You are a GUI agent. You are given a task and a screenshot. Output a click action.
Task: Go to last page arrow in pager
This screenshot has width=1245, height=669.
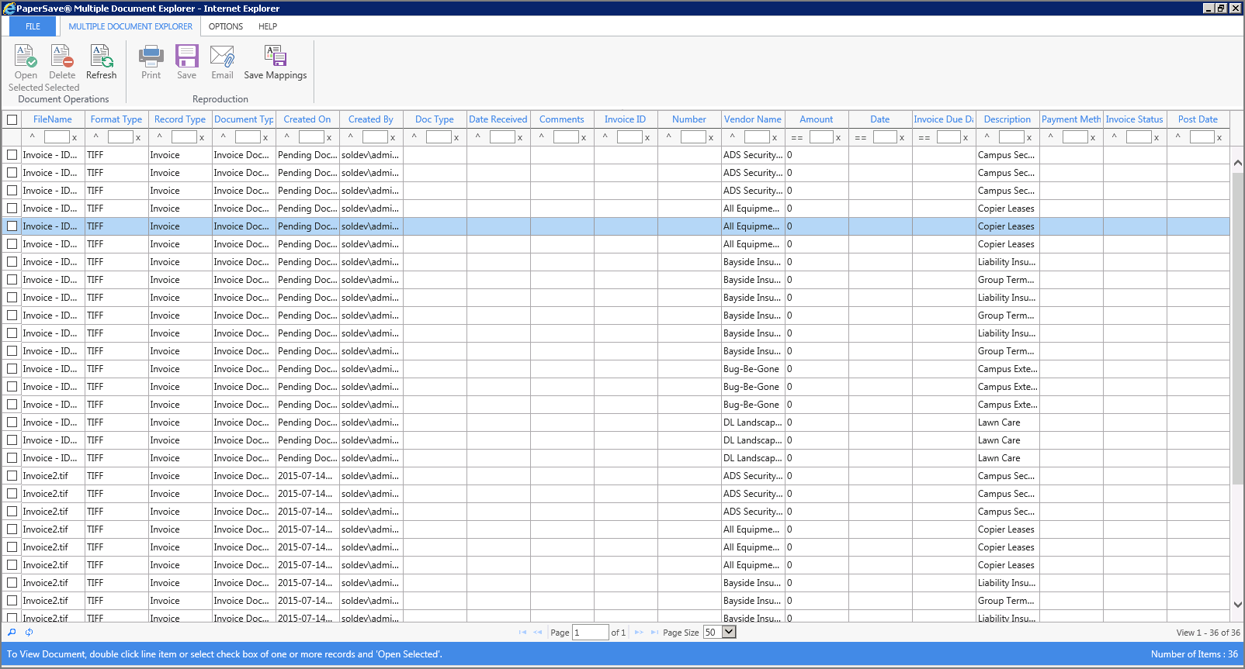(x=654, y=632)
